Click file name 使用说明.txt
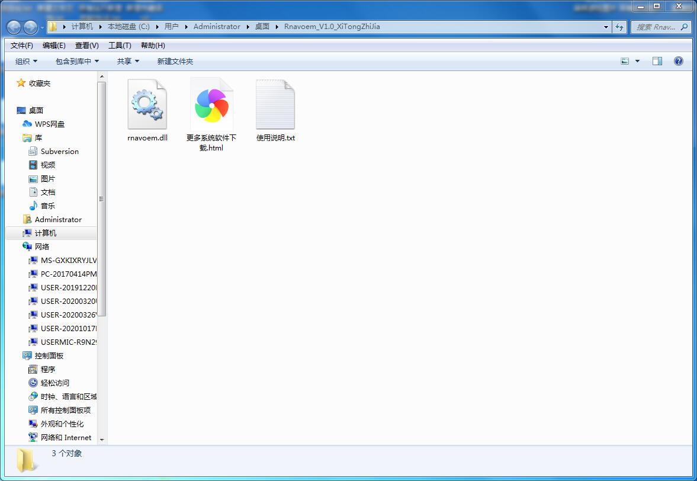The width and height of the screenshot is (697, 481). [x=275, y=138]
